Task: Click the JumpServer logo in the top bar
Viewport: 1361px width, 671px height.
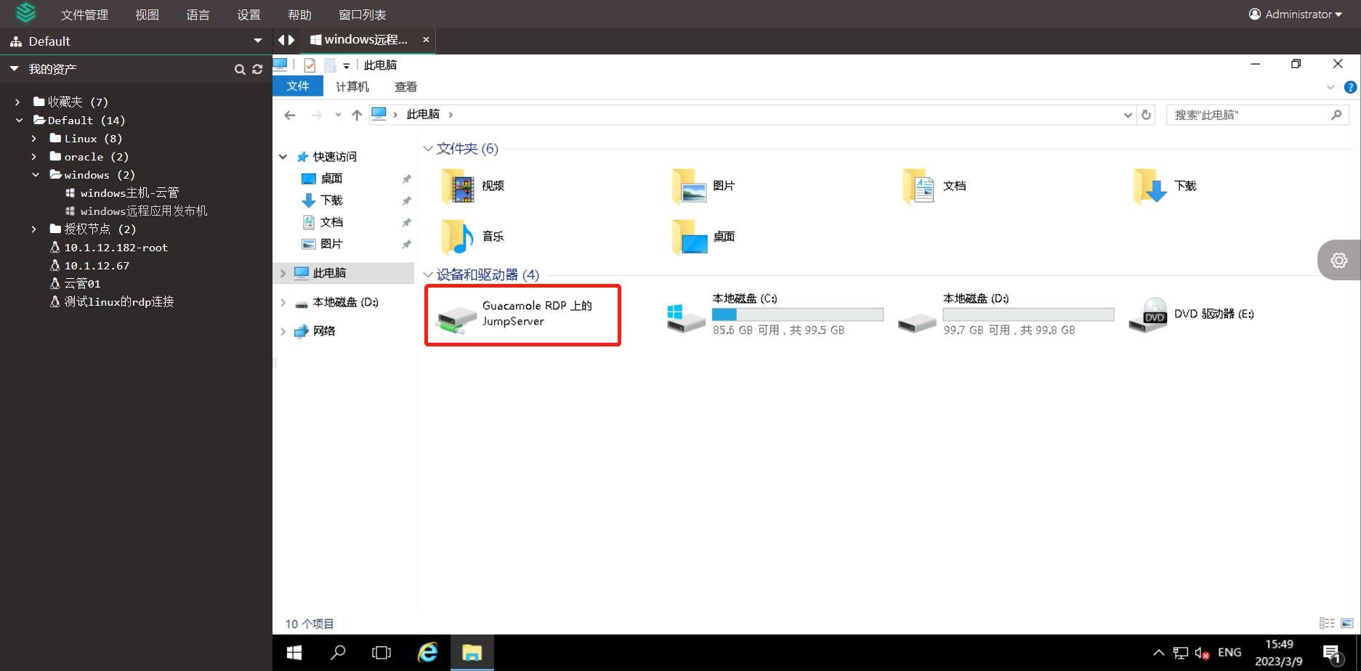Action: 26,13
